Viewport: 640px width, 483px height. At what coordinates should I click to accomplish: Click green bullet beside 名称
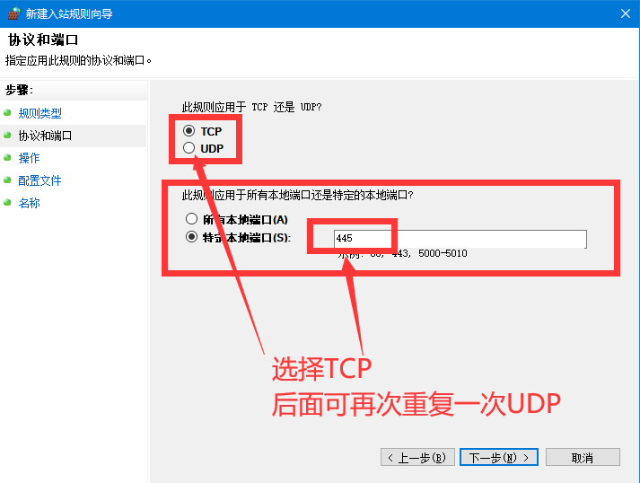(7, 202)
